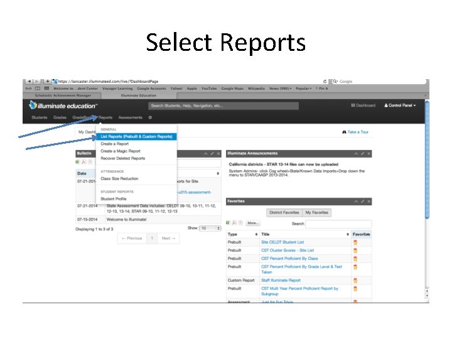Click the Favorites Search input box
The width and height of the screenshot is (452, 339).
(x=338, y=223)
